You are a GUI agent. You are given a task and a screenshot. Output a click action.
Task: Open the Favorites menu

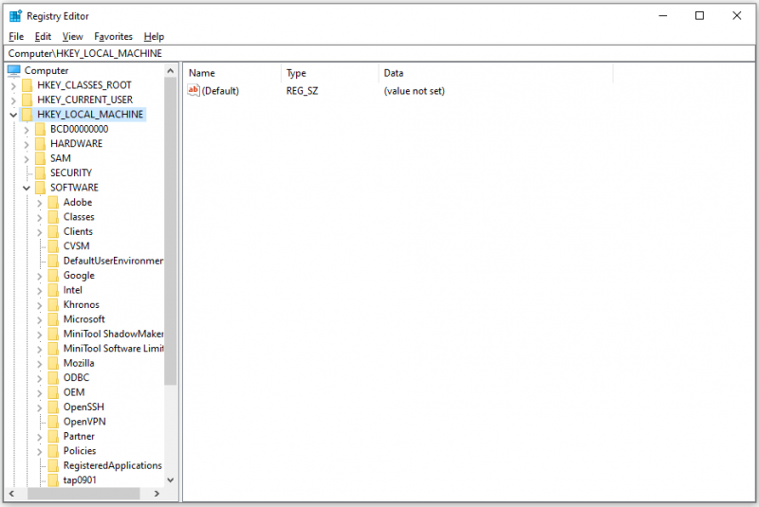coord(113,37)
